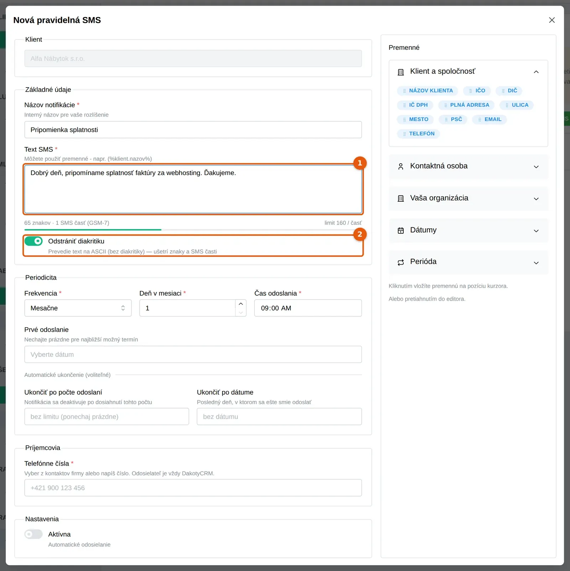Insert the PLNÁ ADRESA variable chip

(466, 105)
